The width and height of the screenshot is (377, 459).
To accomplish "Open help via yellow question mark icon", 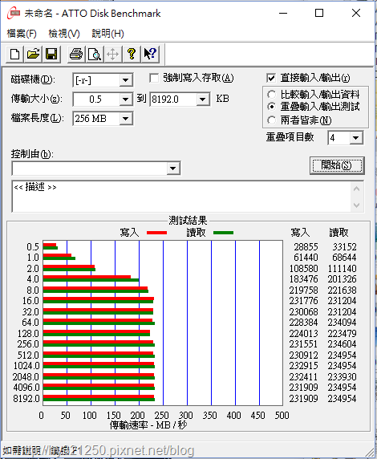I will [x=132, y=54].
